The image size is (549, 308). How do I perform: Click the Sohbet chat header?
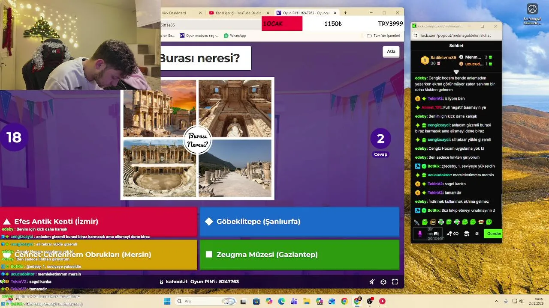(x=456, y=46)
